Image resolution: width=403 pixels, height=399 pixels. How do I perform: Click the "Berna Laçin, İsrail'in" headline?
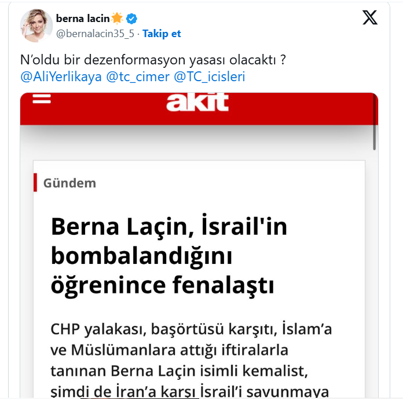point(169,226)
